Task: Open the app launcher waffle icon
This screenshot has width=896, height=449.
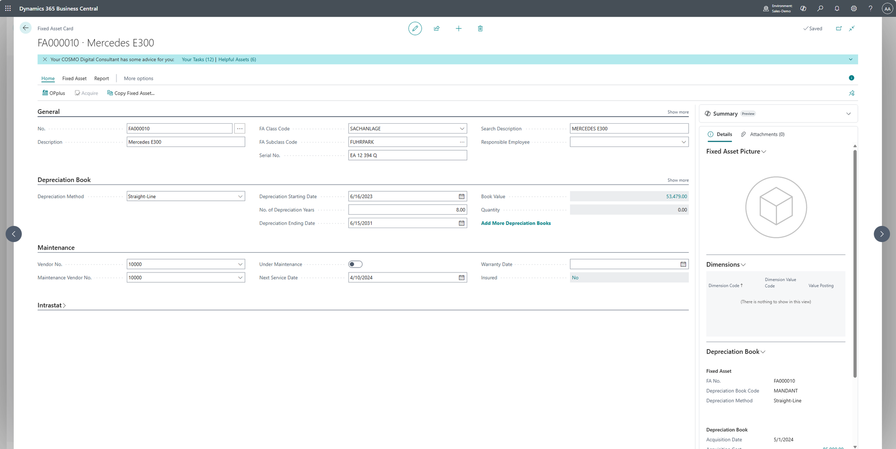Action: tap(8, 9)
